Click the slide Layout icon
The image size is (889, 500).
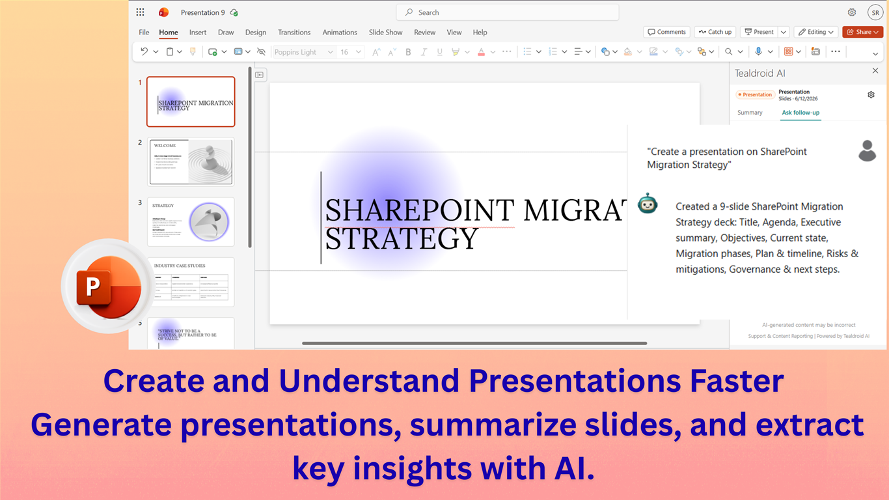coord(238,51)
